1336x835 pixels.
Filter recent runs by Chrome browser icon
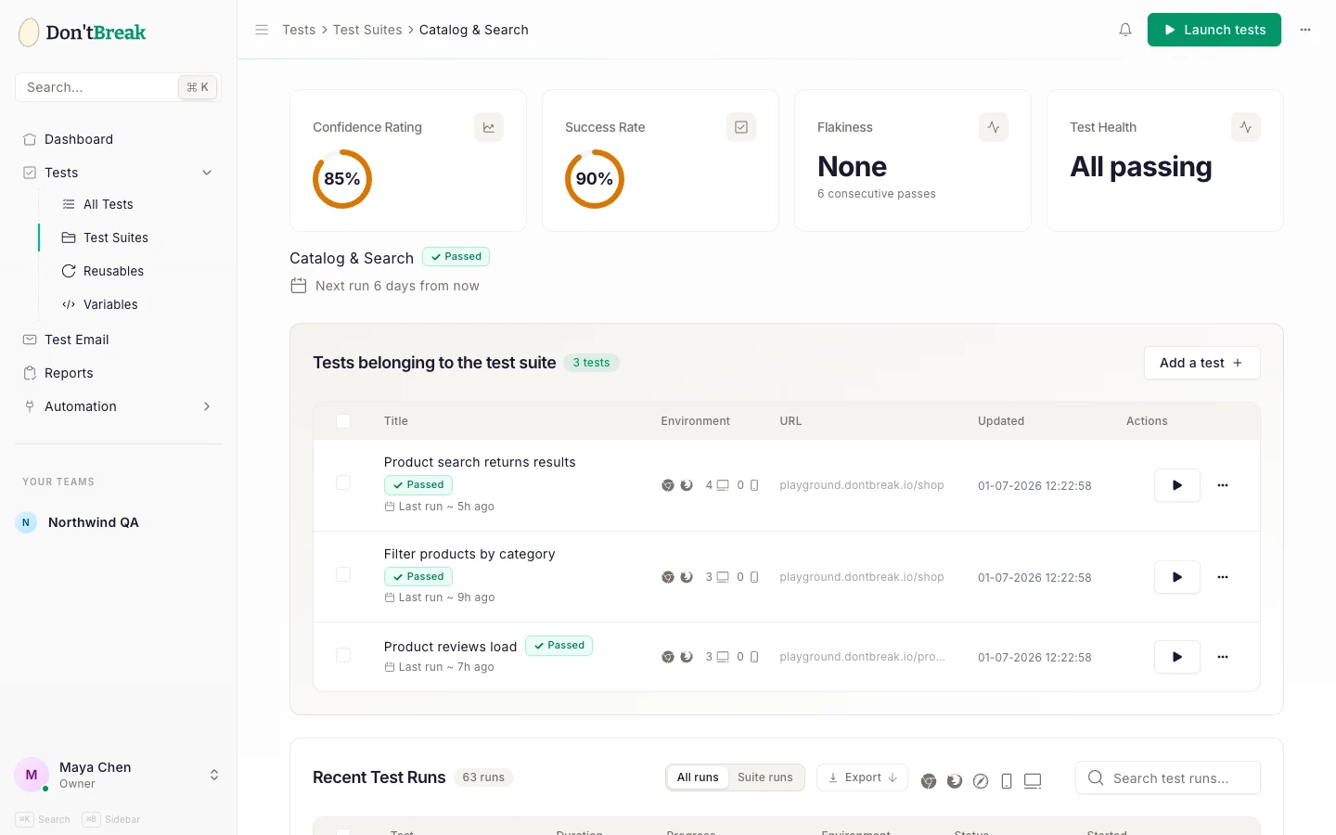929,781
